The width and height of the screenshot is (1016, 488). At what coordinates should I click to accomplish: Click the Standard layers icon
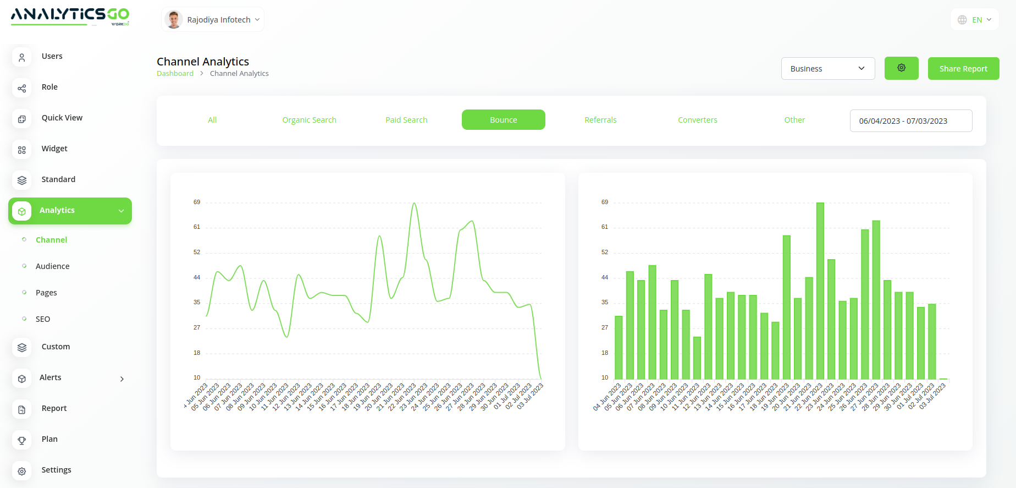click(22, 180)
